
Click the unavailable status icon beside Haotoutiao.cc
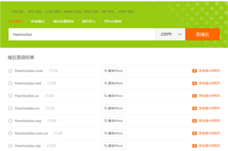point(10,96)
